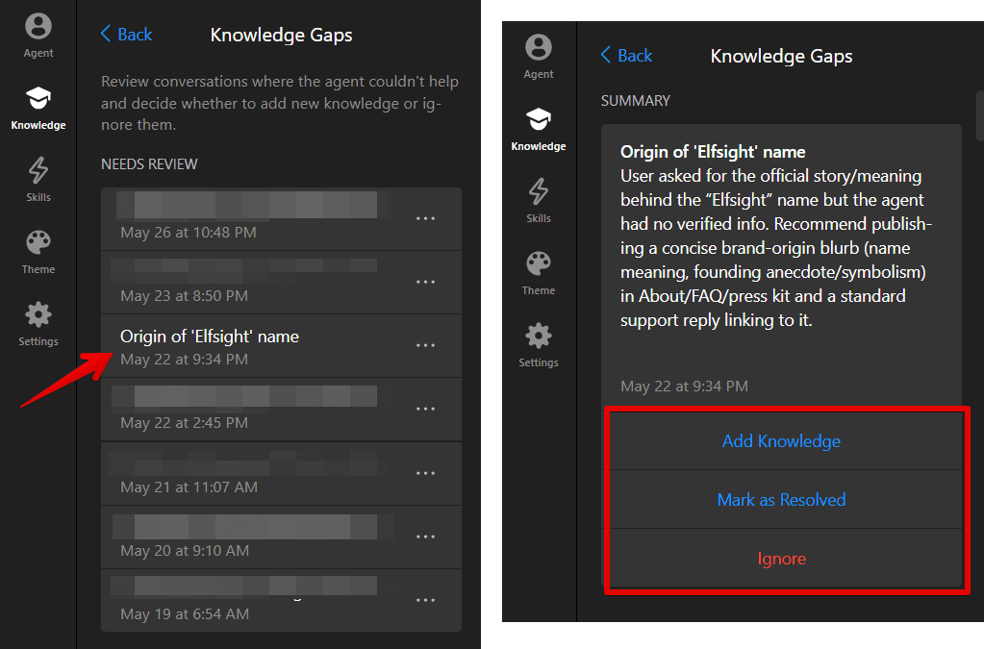Open more options for May 23 at 8:50 PM item
This screenshot has width=984, height=649.
tap(425, 282)
